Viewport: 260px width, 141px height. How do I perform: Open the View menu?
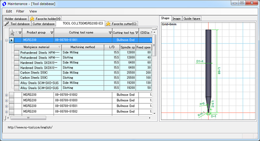pos(33,11)
